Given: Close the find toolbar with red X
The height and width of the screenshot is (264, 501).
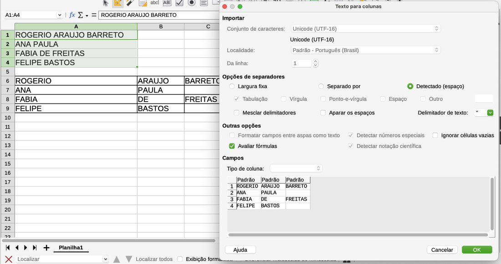Looking at the screenshot, I should pos(9,259).
